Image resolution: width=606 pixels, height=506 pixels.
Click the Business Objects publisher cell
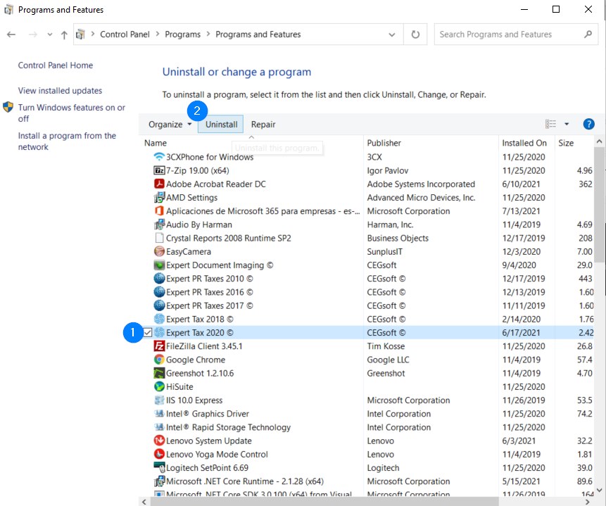click(398, 238)
